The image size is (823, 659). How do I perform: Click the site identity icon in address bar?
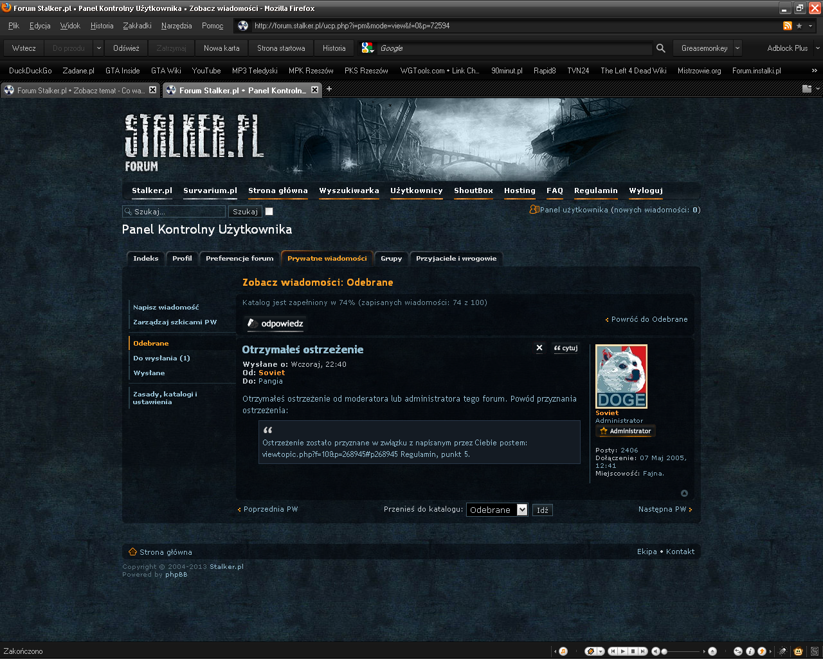click(x=243, y=26)
